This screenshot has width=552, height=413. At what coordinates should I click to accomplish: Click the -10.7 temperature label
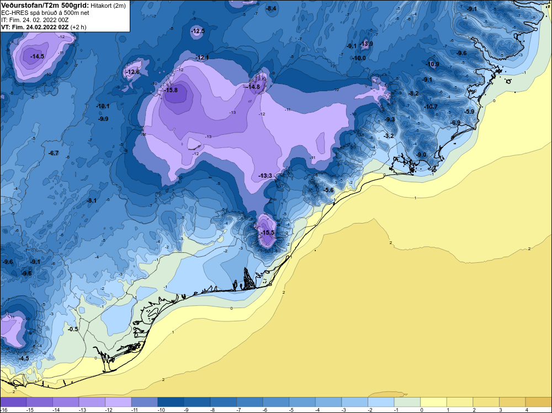click(431, 107)
